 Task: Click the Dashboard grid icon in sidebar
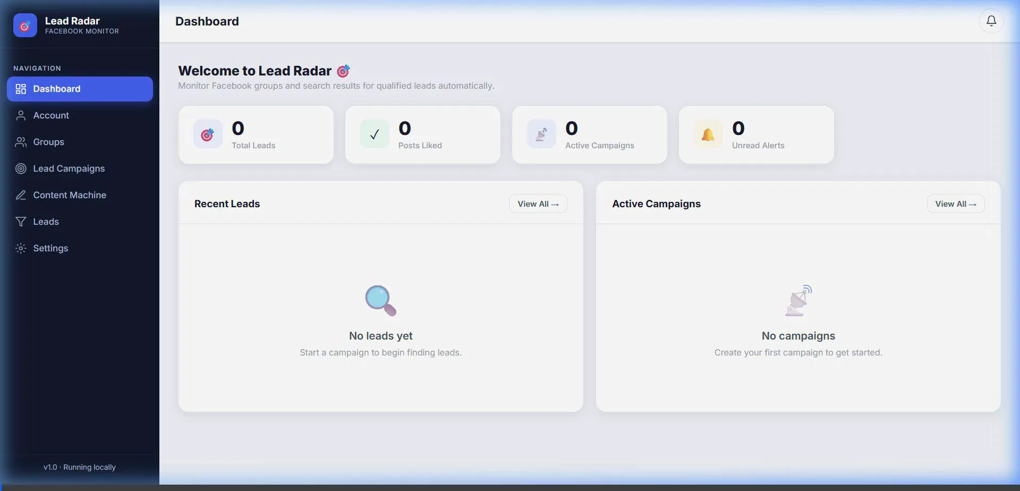tap(21, 89)
